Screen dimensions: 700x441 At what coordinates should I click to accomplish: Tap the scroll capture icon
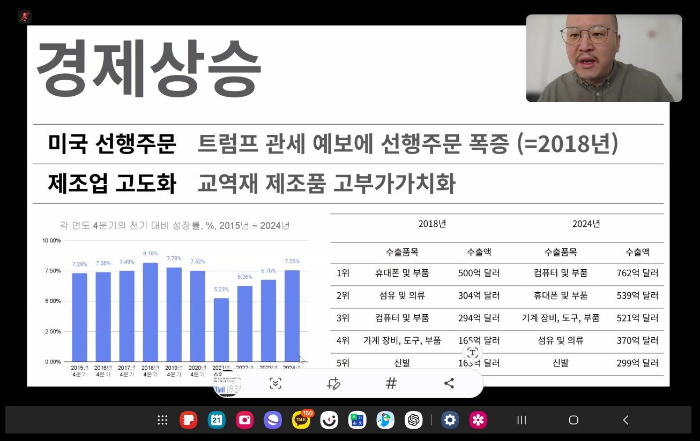coord(275,383)
